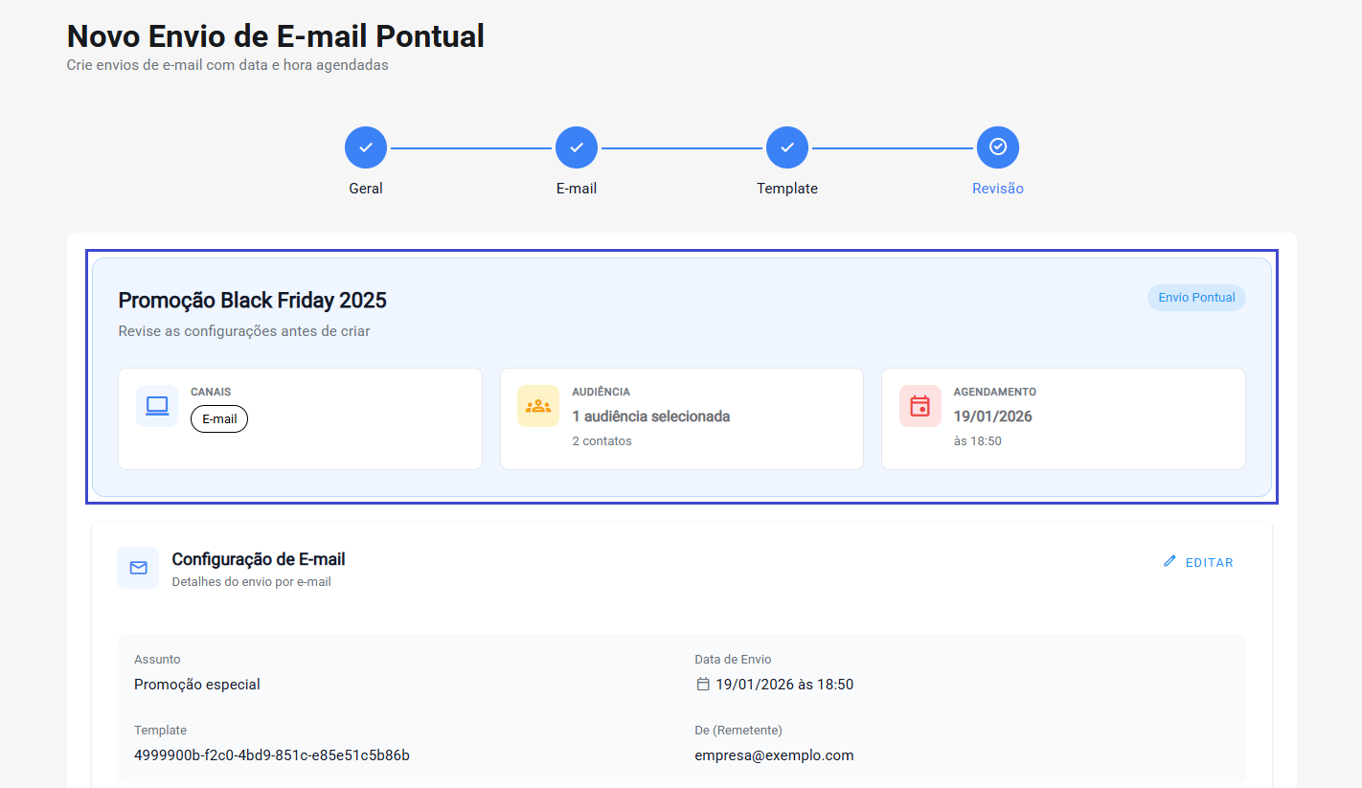1362x788 pixels.
Task: Click the pencil edit icon
Action: (x=1169, y=561)
